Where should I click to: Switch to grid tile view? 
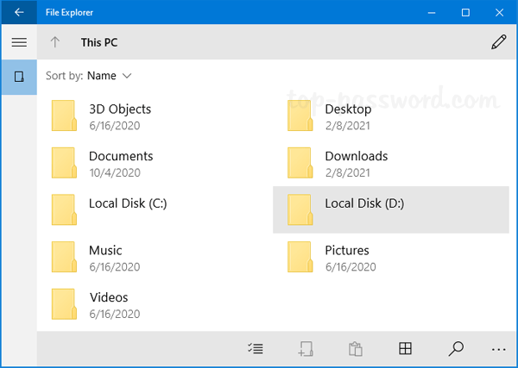click(404, 349)
